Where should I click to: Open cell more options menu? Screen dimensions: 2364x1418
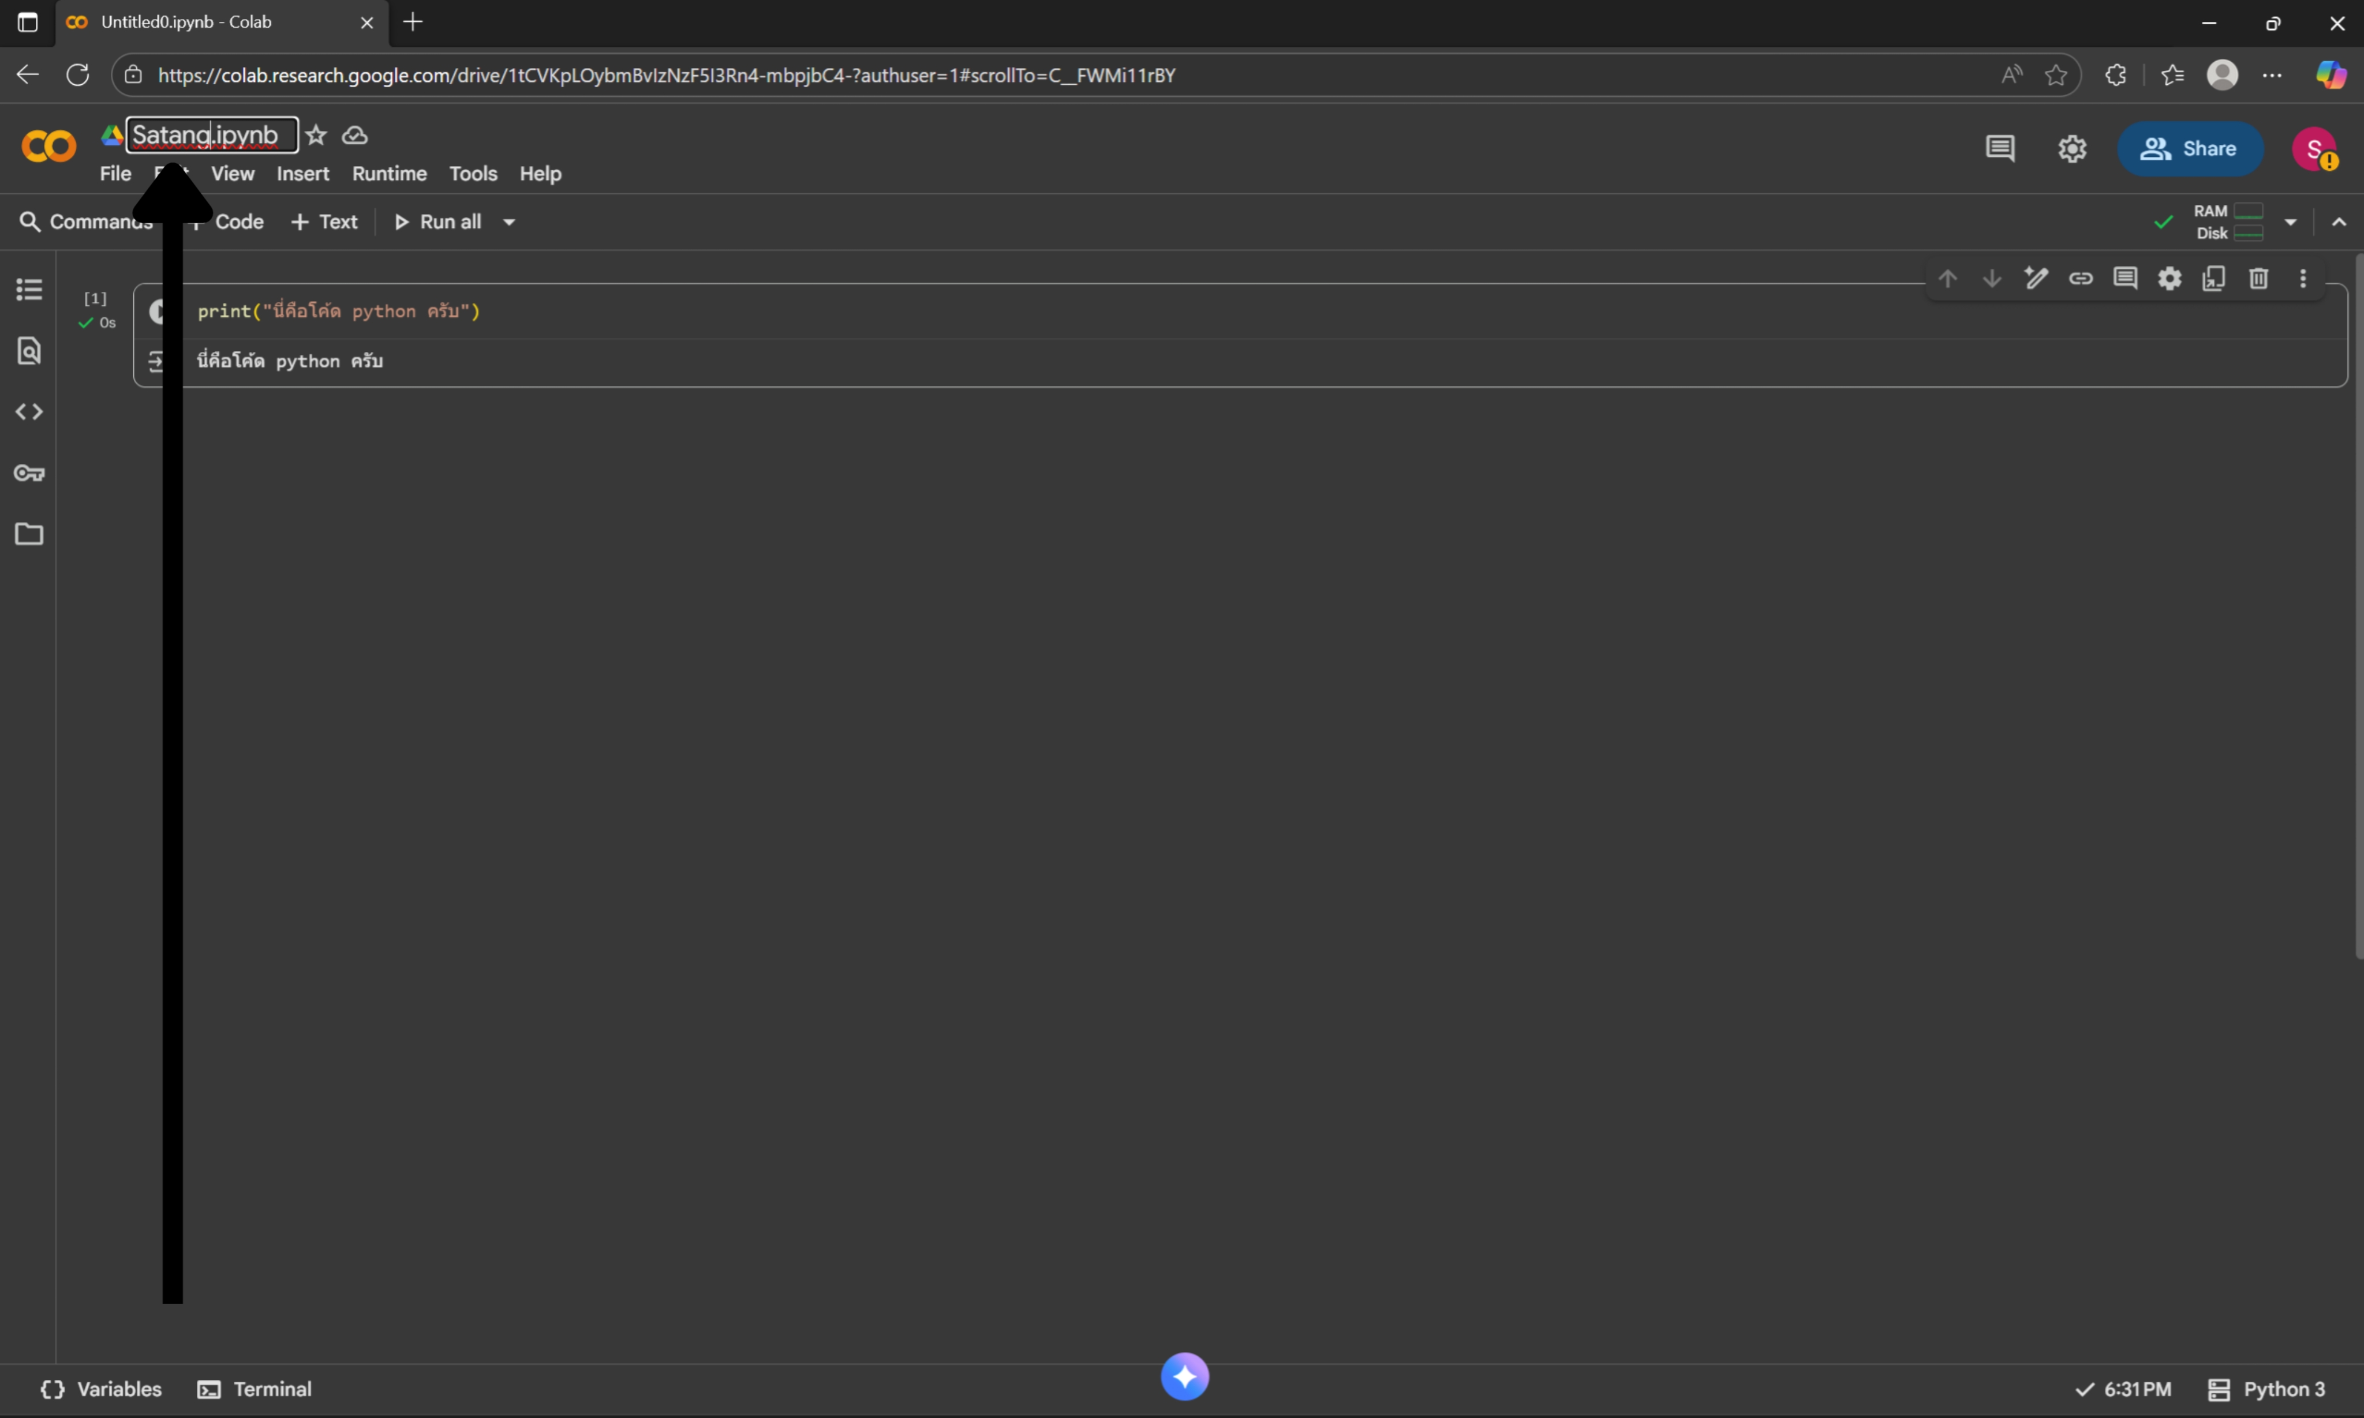tap(2303, 278)
